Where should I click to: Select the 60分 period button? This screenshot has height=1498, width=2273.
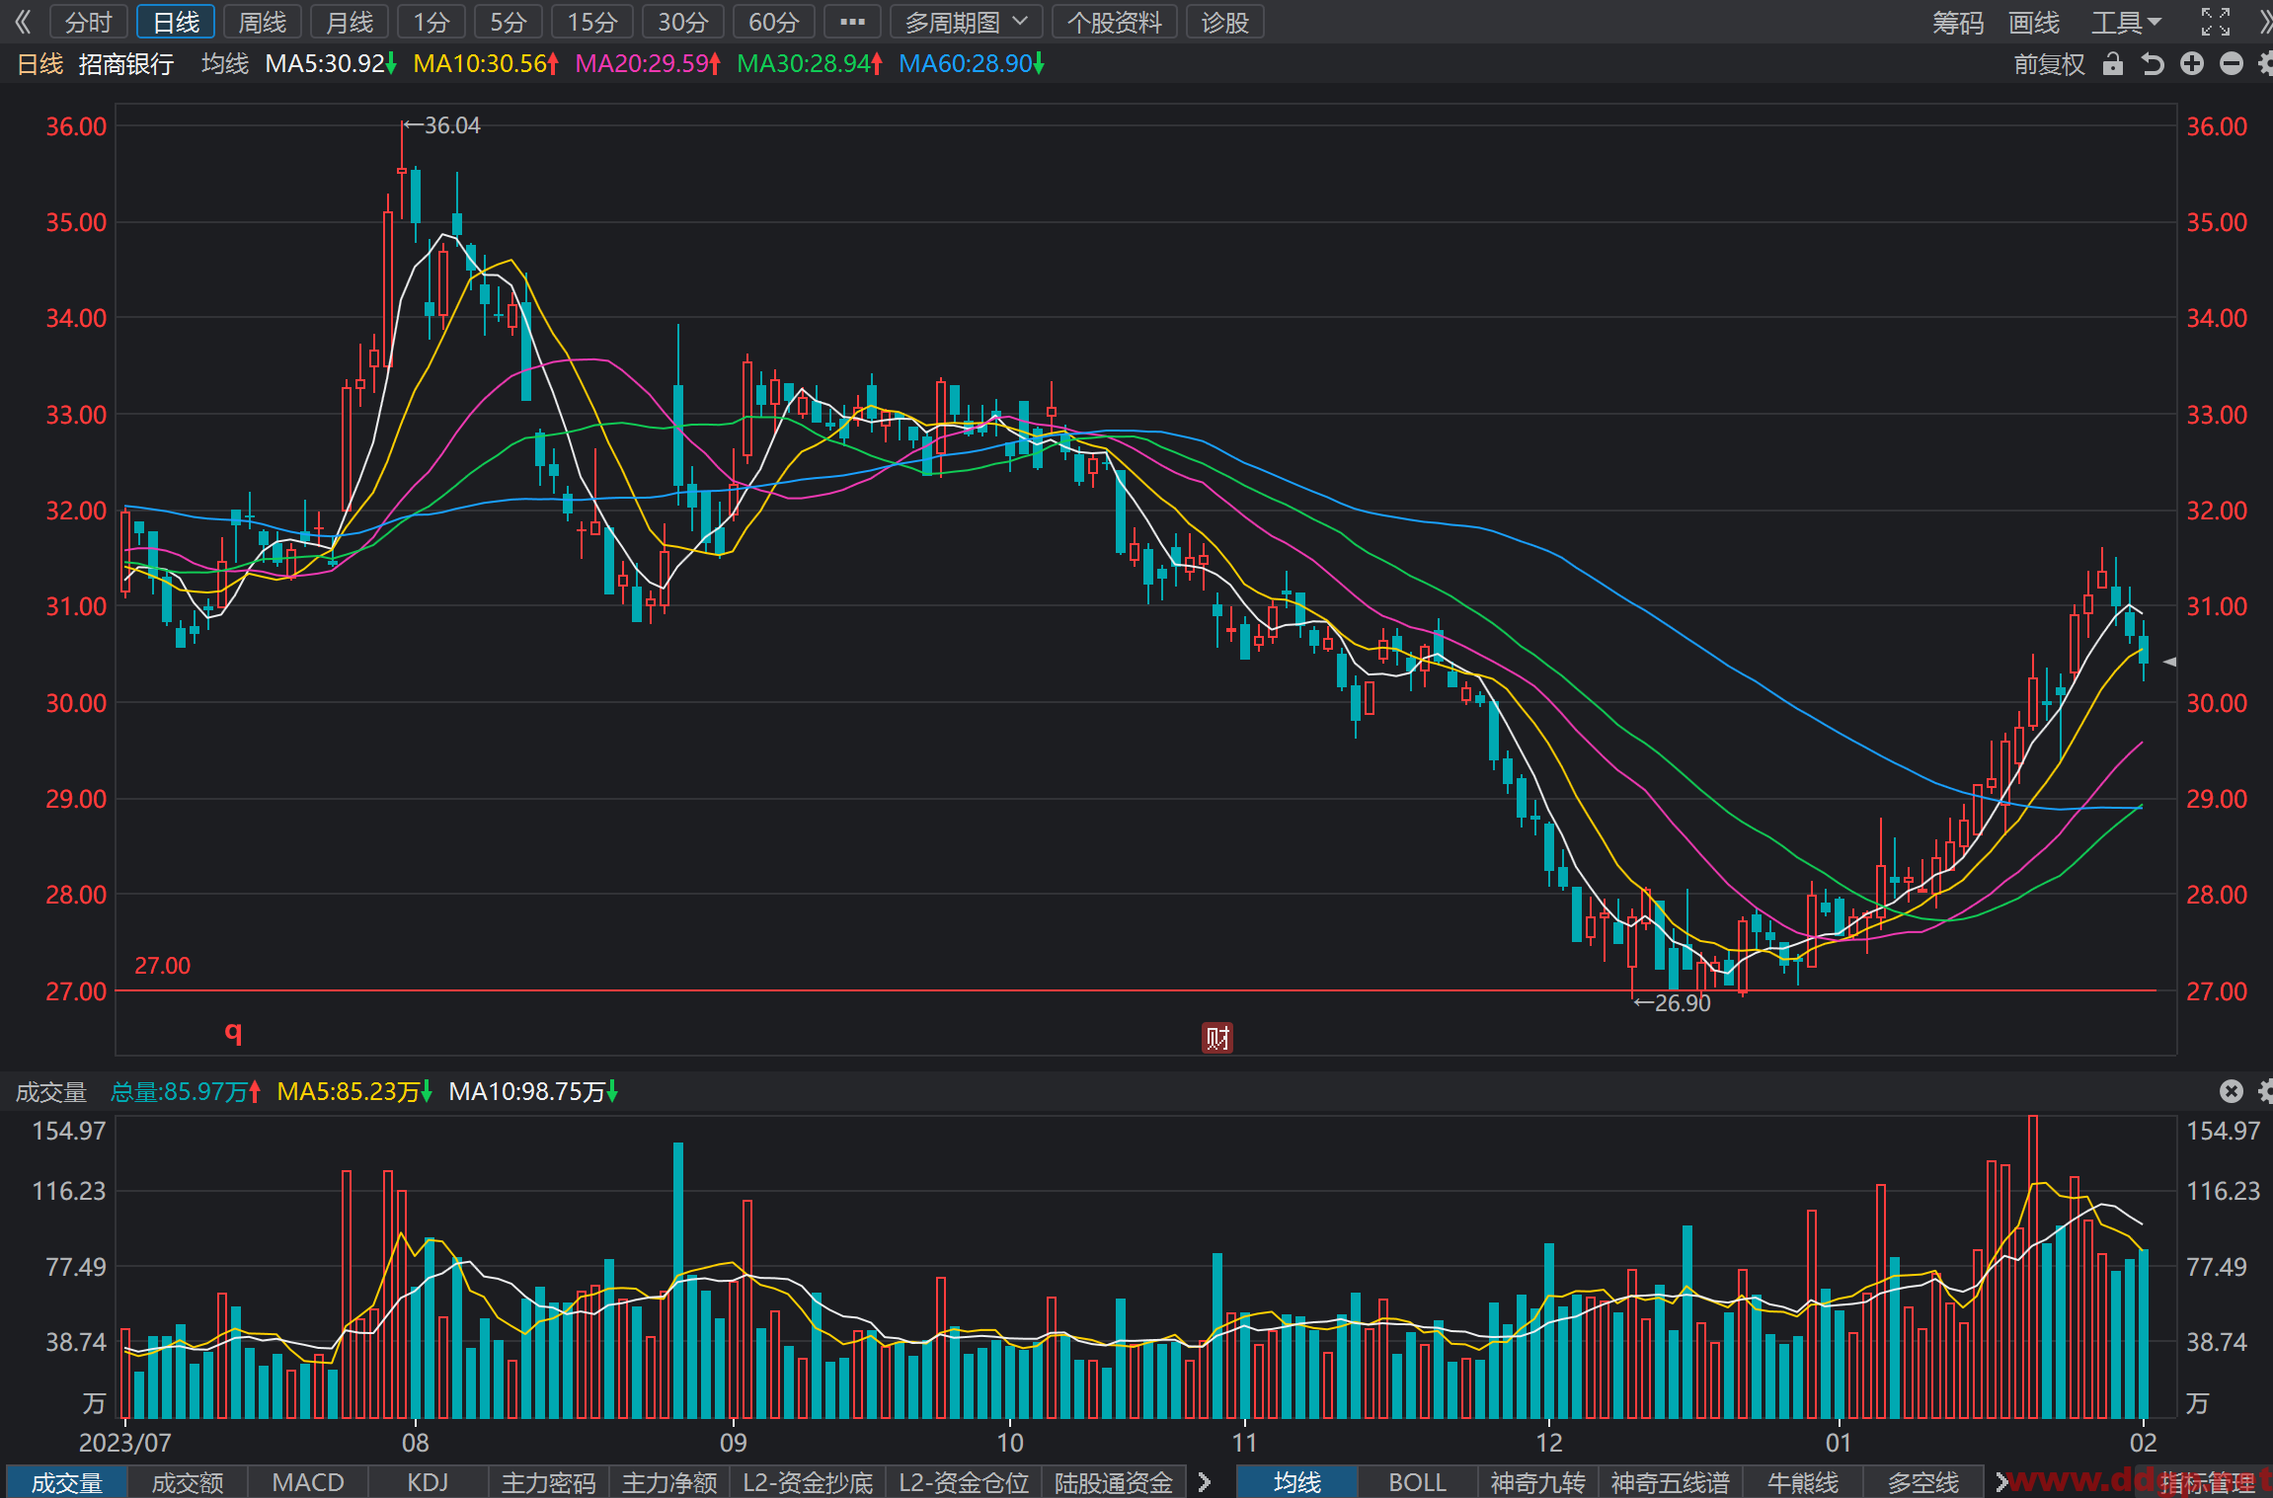tap(774, 22)
